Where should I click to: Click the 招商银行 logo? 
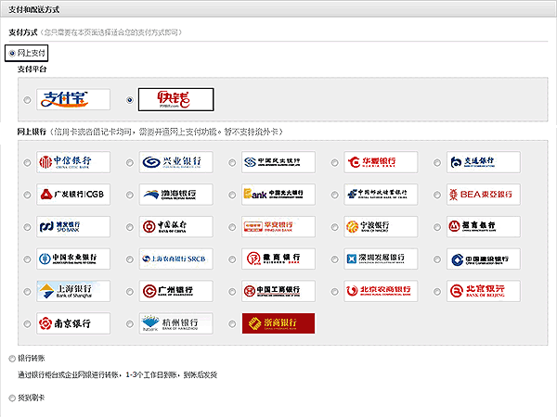point(484,227)
